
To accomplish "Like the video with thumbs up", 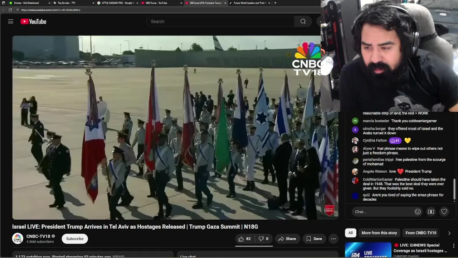I will [244, 239].
